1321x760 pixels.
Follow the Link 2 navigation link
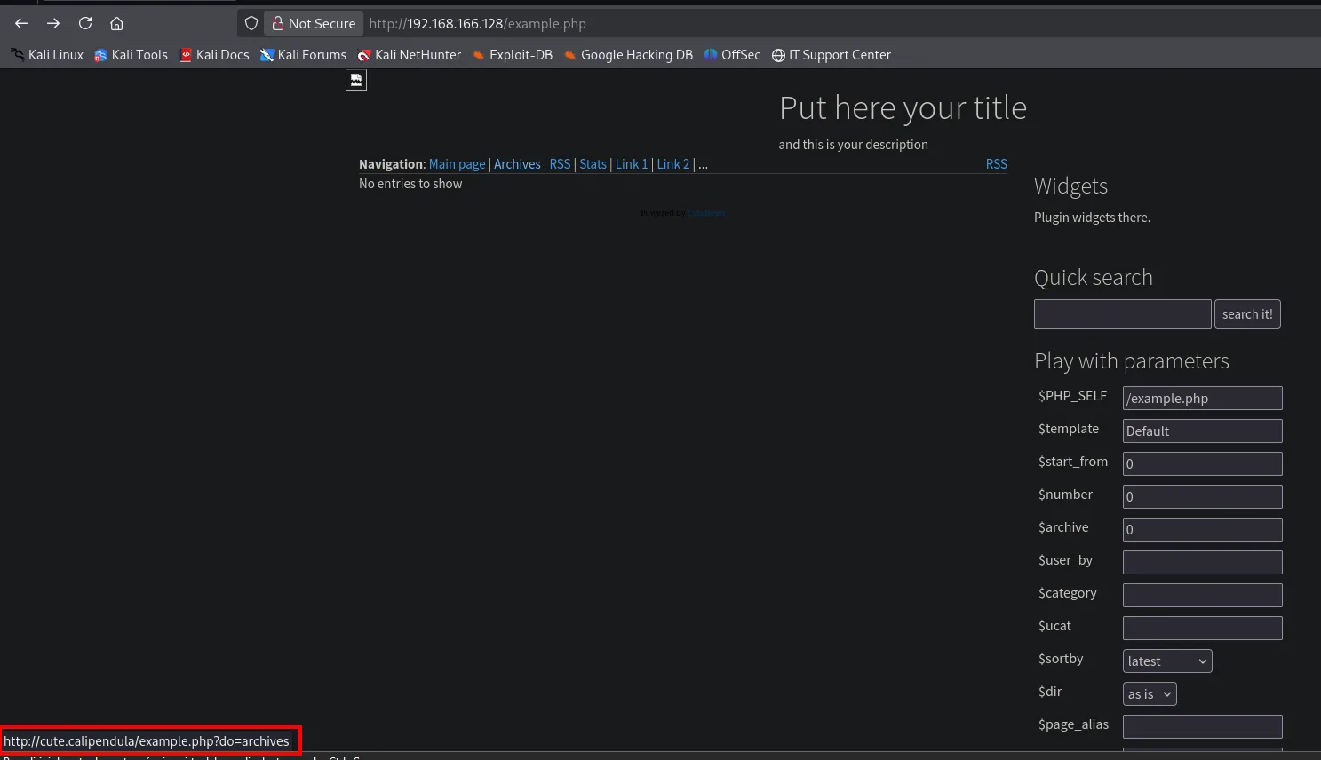(673, 164)
